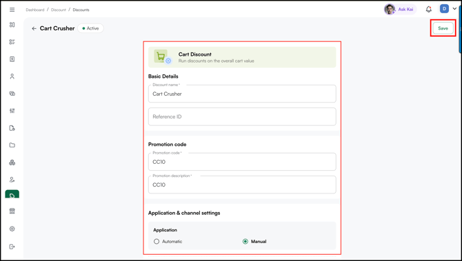
Task: Edit the Promotion code field
Action: tap(242, 162)
